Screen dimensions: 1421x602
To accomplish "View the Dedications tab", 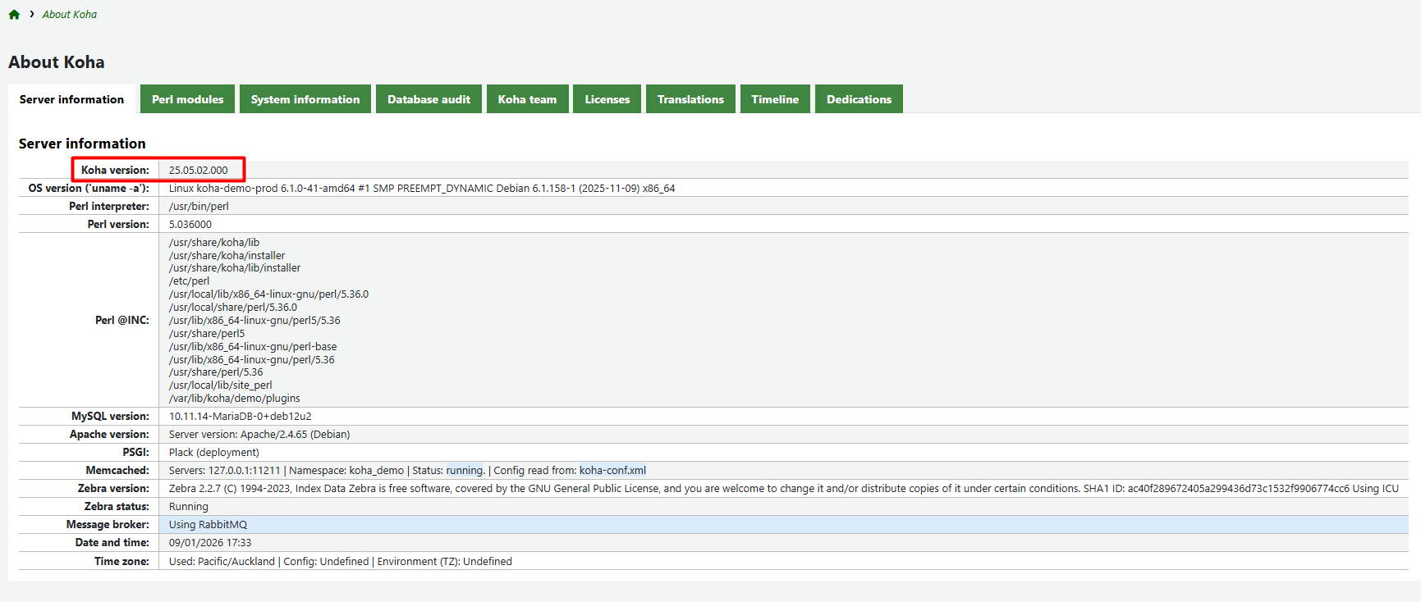I will 859,99.
